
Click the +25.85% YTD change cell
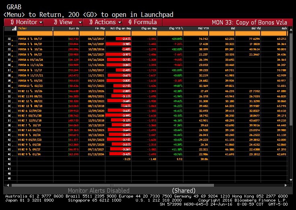tap(177, 39)
